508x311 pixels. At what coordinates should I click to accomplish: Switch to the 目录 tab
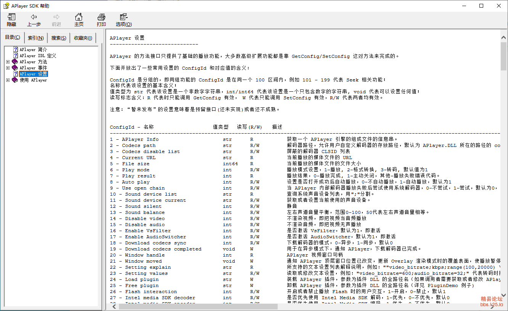13,37
